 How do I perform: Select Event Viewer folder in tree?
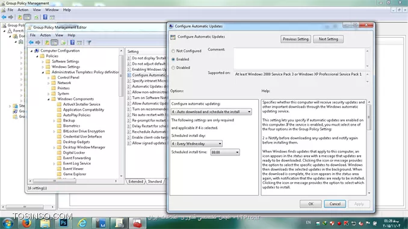(x=73, y=169)
